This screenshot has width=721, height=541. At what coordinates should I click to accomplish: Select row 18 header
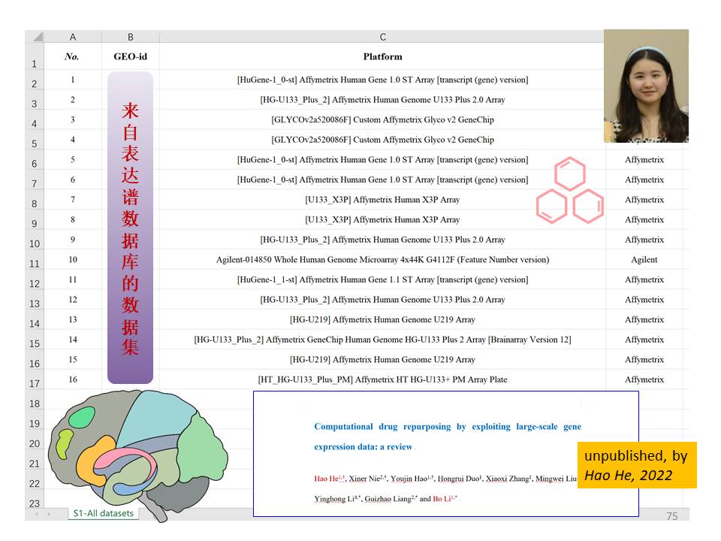coord(35,403)
